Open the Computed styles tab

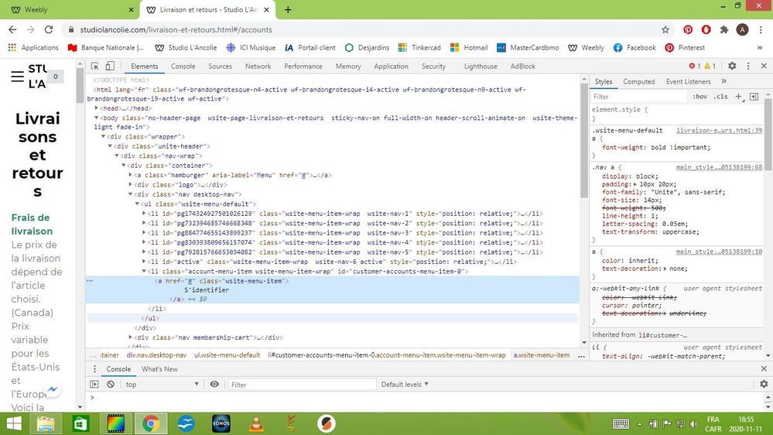(638, 81)
